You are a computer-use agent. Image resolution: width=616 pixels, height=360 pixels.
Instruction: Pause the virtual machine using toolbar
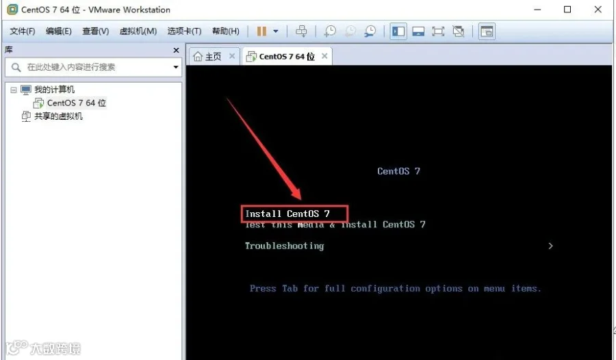tap(261, 31)
